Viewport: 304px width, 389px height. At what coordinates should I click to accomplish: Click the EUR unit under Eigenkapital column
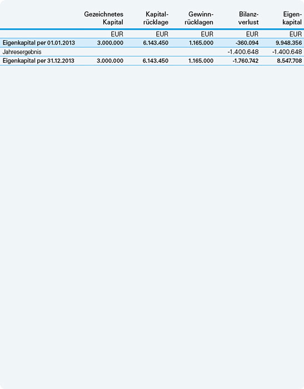click(296, 34)
